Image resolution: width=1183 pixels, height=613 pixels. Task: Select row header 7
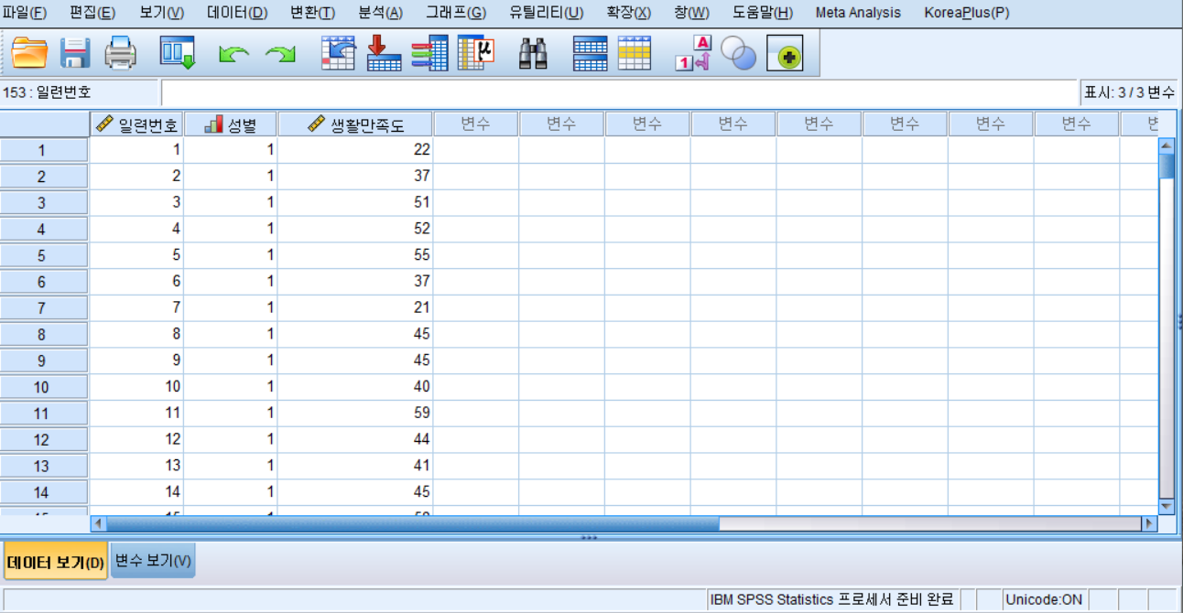click(44, 308)
